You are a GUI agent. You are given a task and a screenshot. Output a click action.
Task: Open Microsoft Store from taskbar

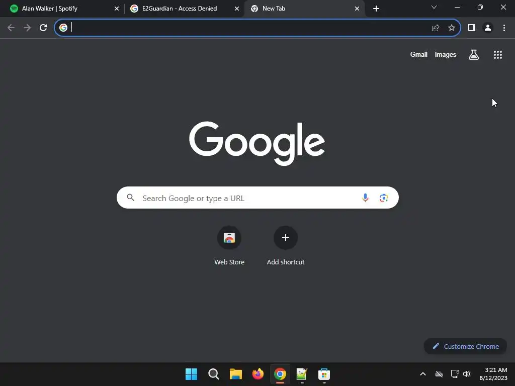coord(324,374)
